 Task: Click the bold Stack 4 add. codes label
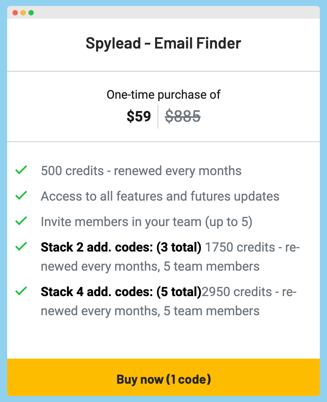[x=121, y=292]
